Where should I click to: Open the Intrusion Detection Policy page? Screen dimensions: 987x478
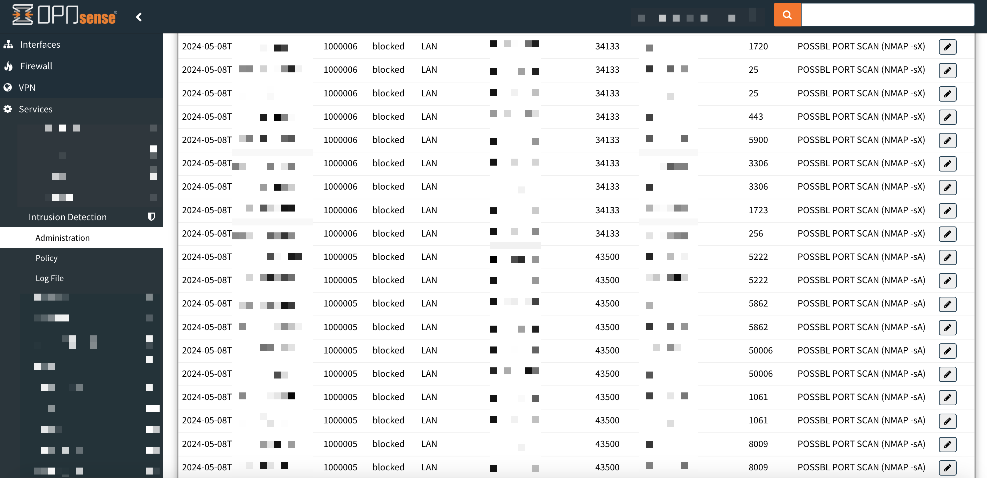tap(46, 258)
